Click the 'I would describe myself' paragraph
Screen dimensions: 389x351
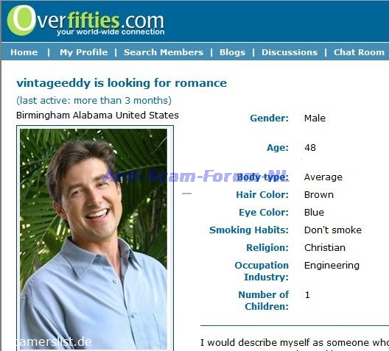[x=295, y=344]
